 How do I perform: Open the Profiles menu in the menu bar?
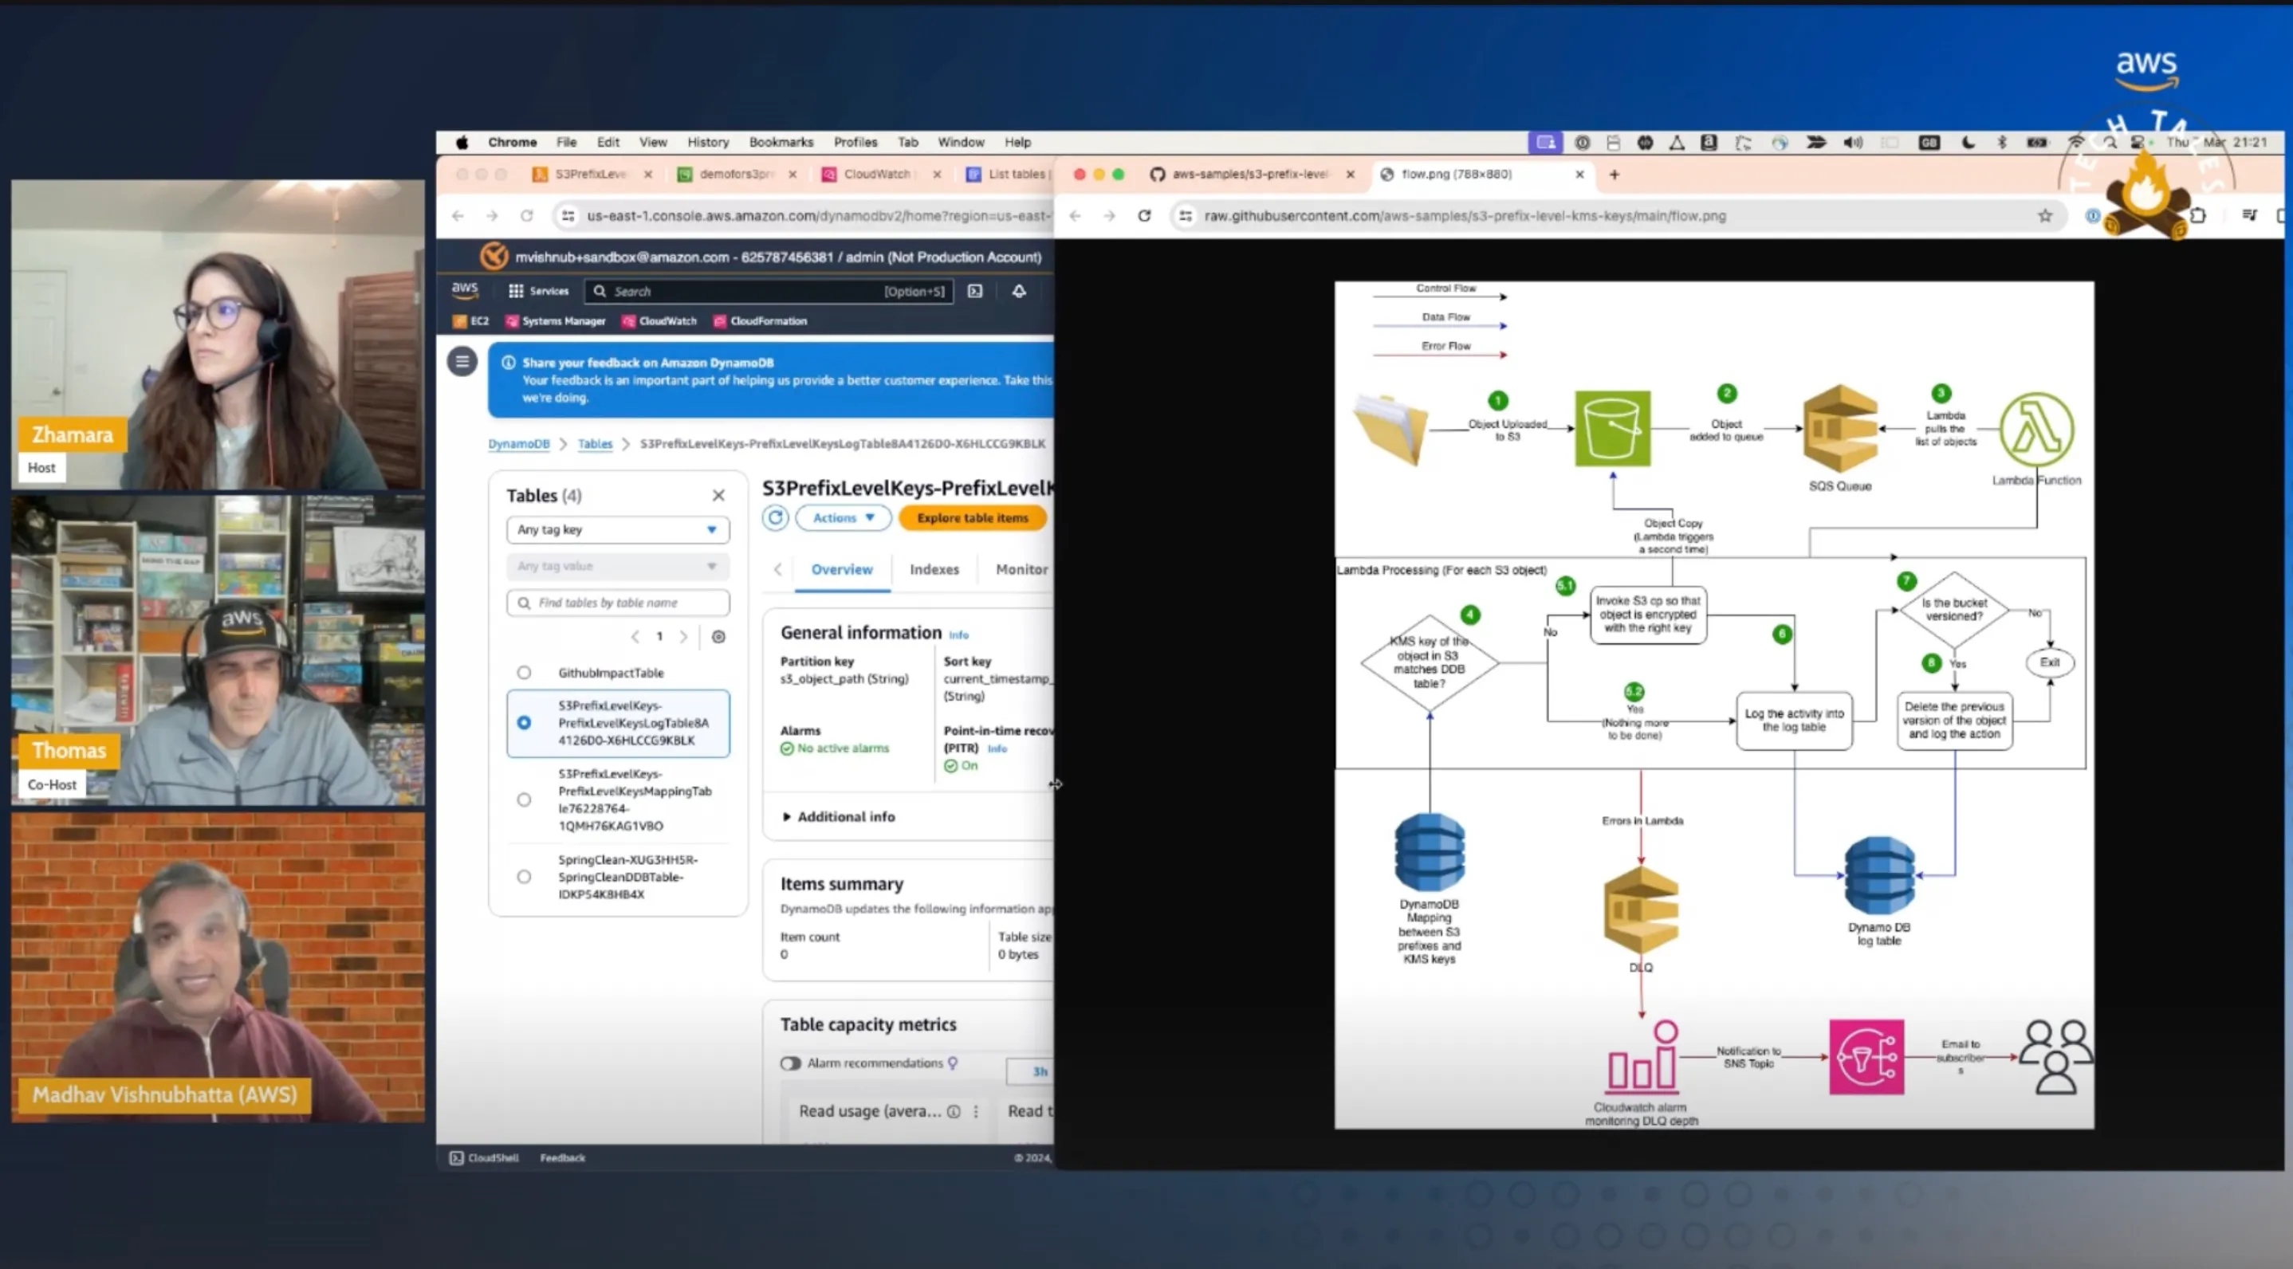855,143
